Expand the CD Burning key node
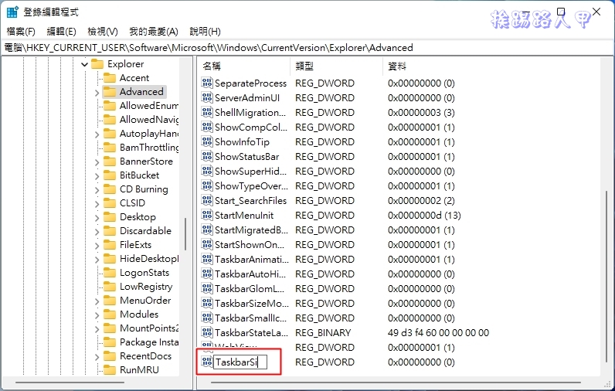Viewport: 615px width, 391px height. (97, 190)
